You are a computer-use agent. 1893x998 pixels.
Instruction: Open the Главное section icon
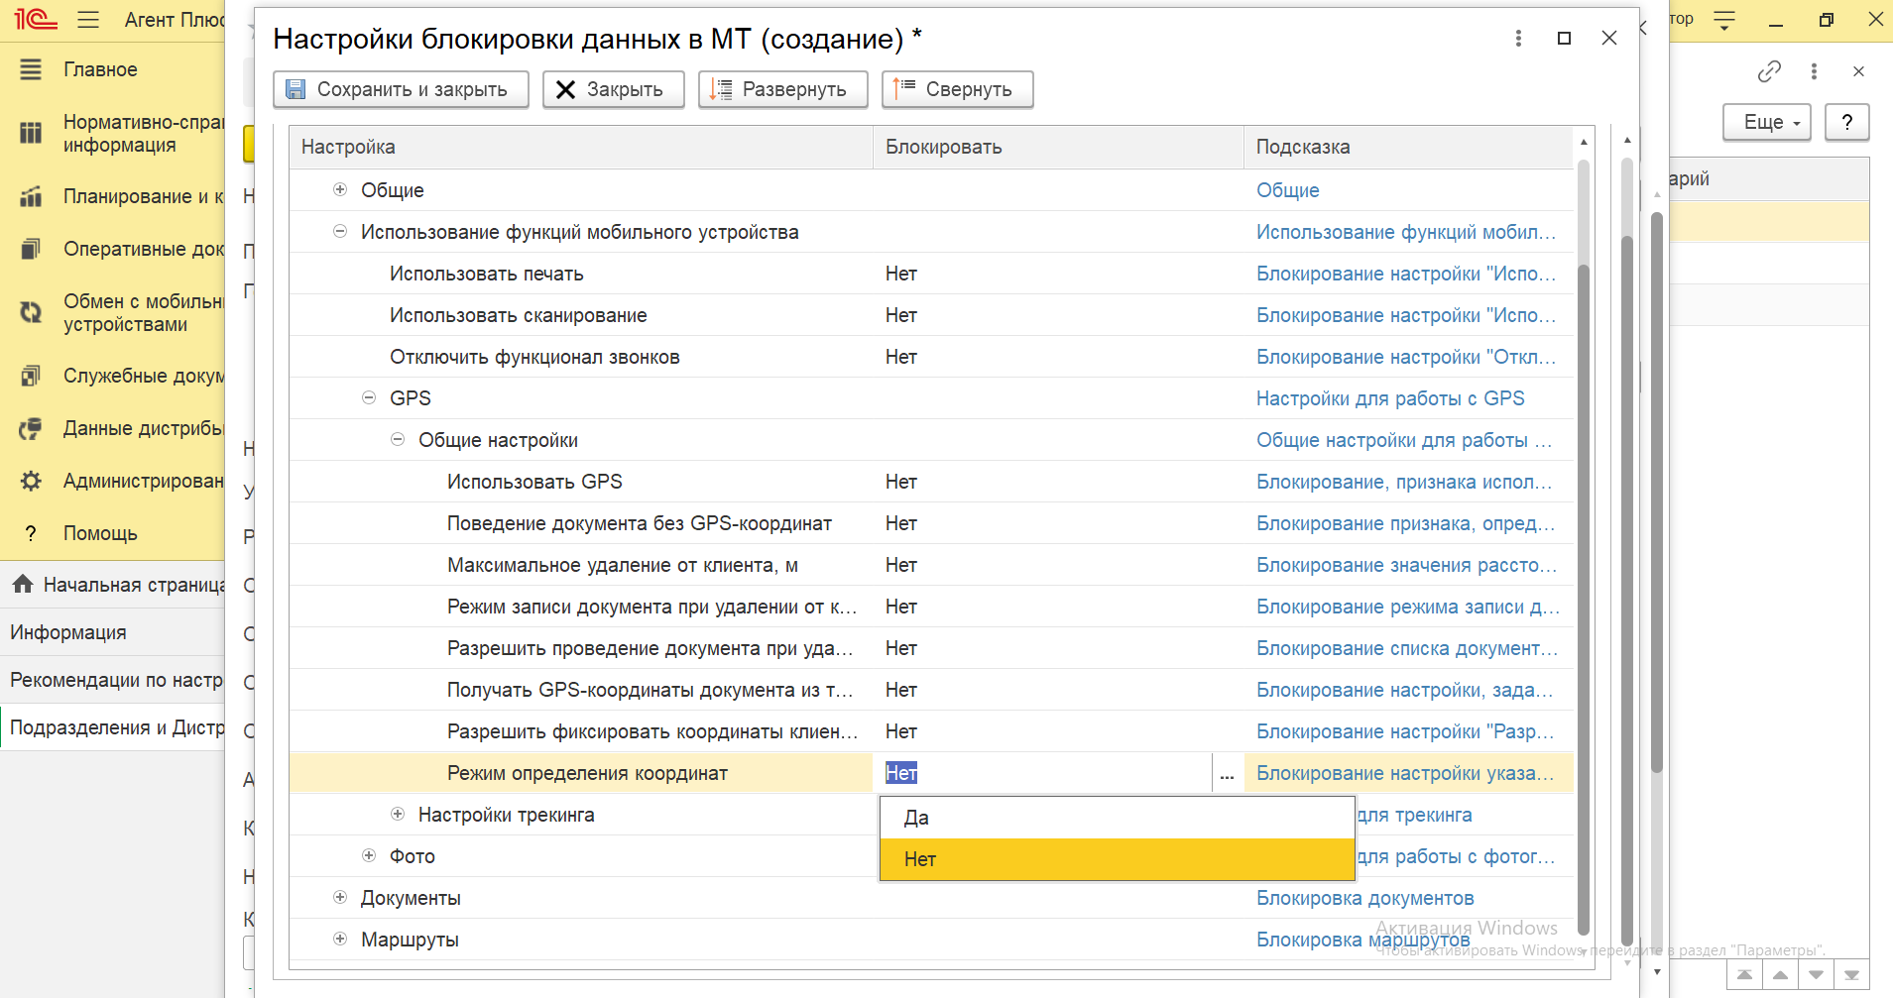click(x=31, y=69)
